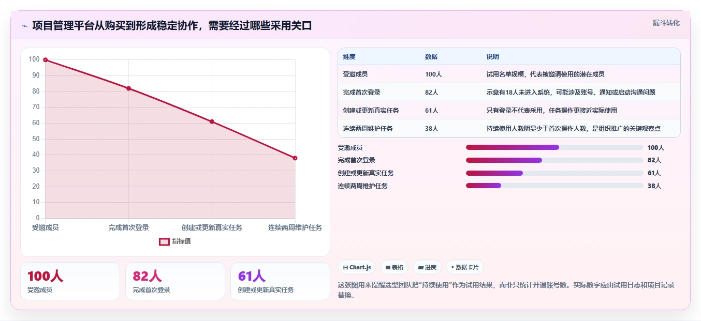The height and width of the screenshot is (321, 701).
Task: Open the 61人 创建或更新真实任务 stat card
Action: [280, 281]
